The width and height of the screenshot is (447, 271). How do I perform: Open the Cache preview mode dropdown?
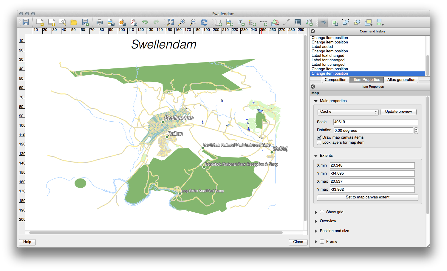(x=348, y=112)
